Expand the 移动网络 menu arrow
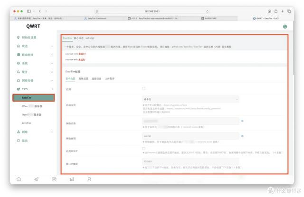 point(52,55)
